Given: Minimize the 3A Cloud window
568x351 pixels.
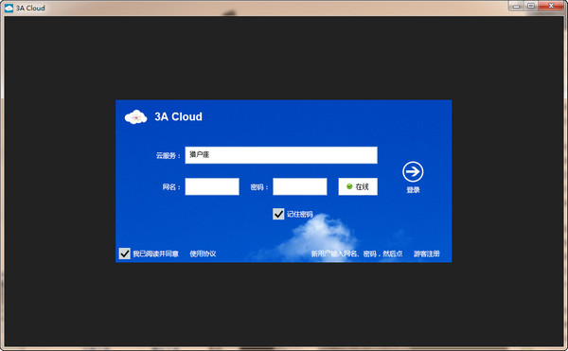Looking at the screenshot, I should coord(516,7).
